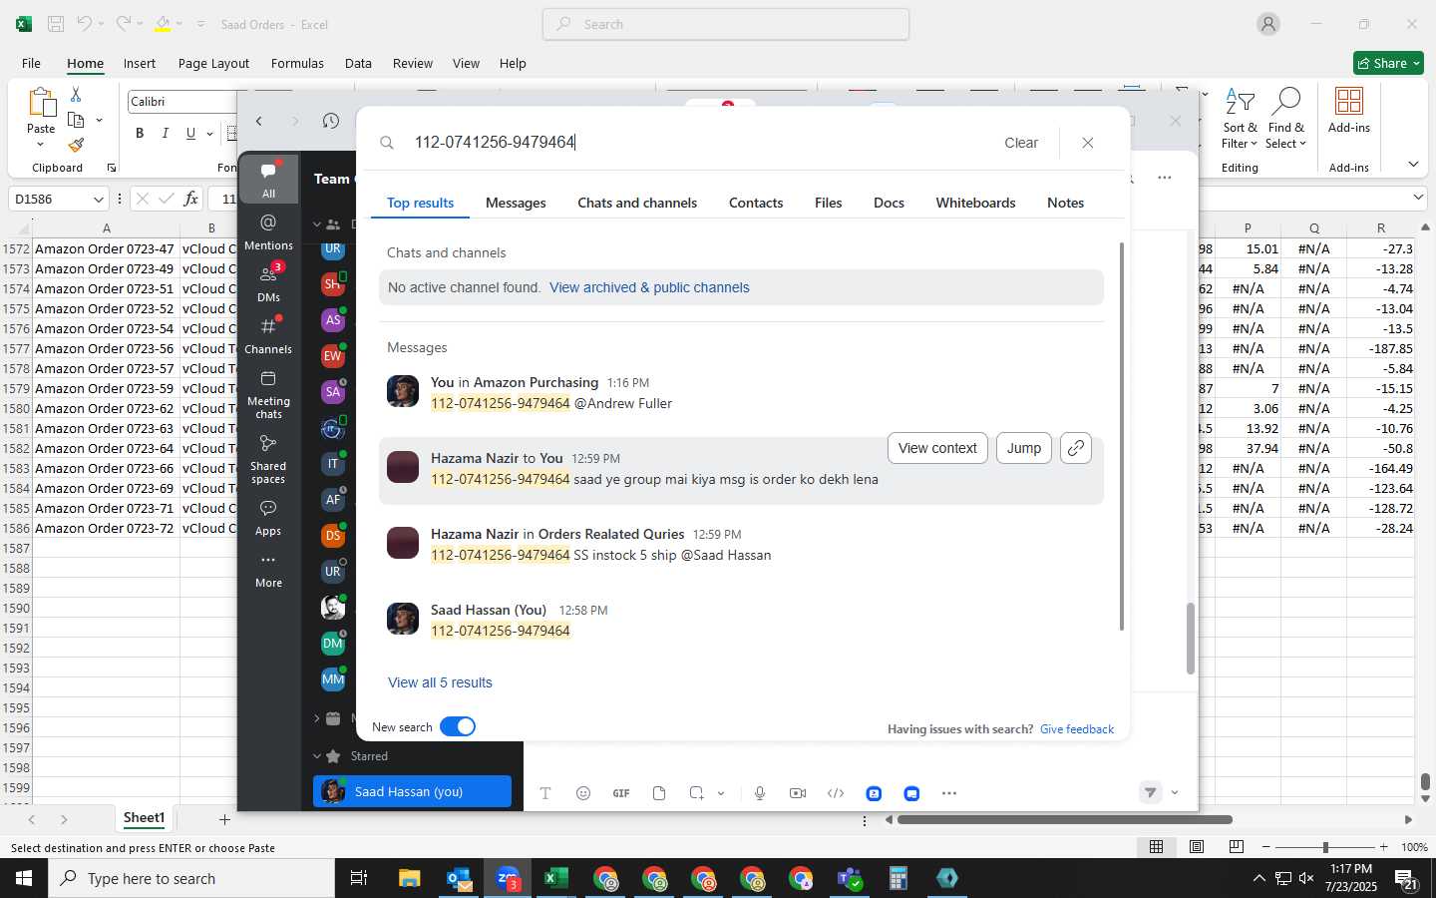Viewport: 1436px width, 898px height.
Task: Switch to Data ribbon tab
Action: tap(358, 63)
